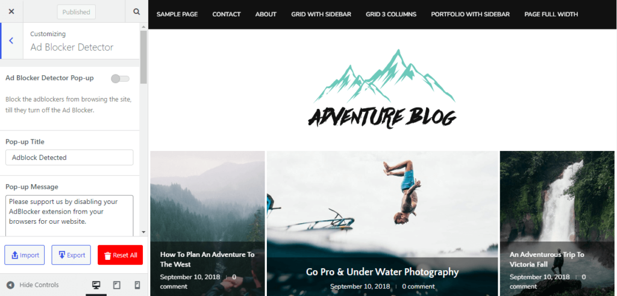
Task: Click the Adventure Blog mountain logo
Action: pyautogui.click(x=382, y=89)
